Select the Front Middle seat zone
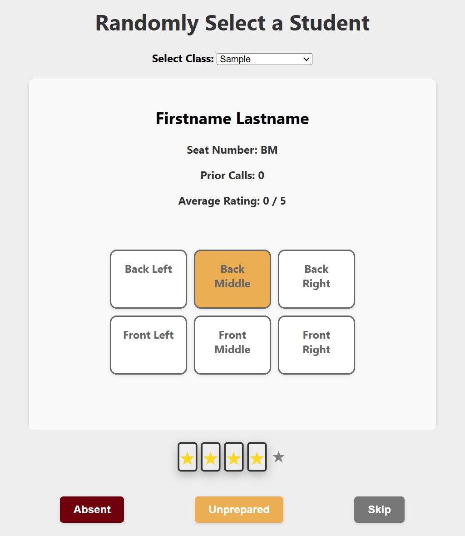Screen dimensions: 465x536 point(232,345)
